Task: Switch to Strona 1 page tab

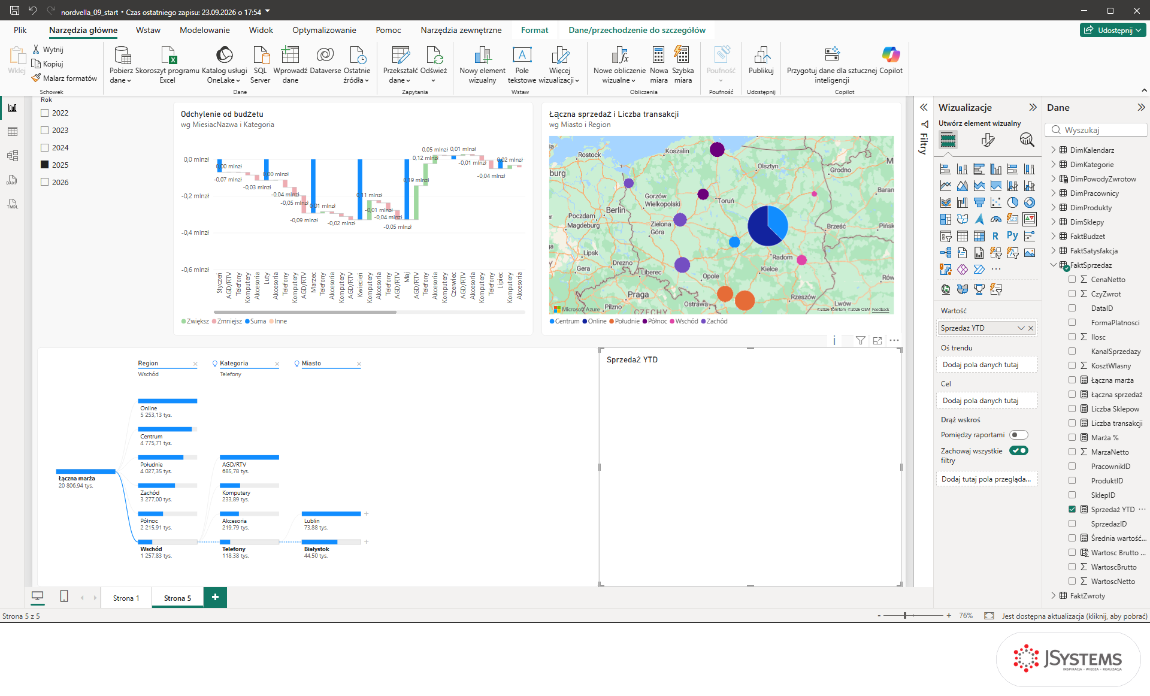Action: point(126,598)
